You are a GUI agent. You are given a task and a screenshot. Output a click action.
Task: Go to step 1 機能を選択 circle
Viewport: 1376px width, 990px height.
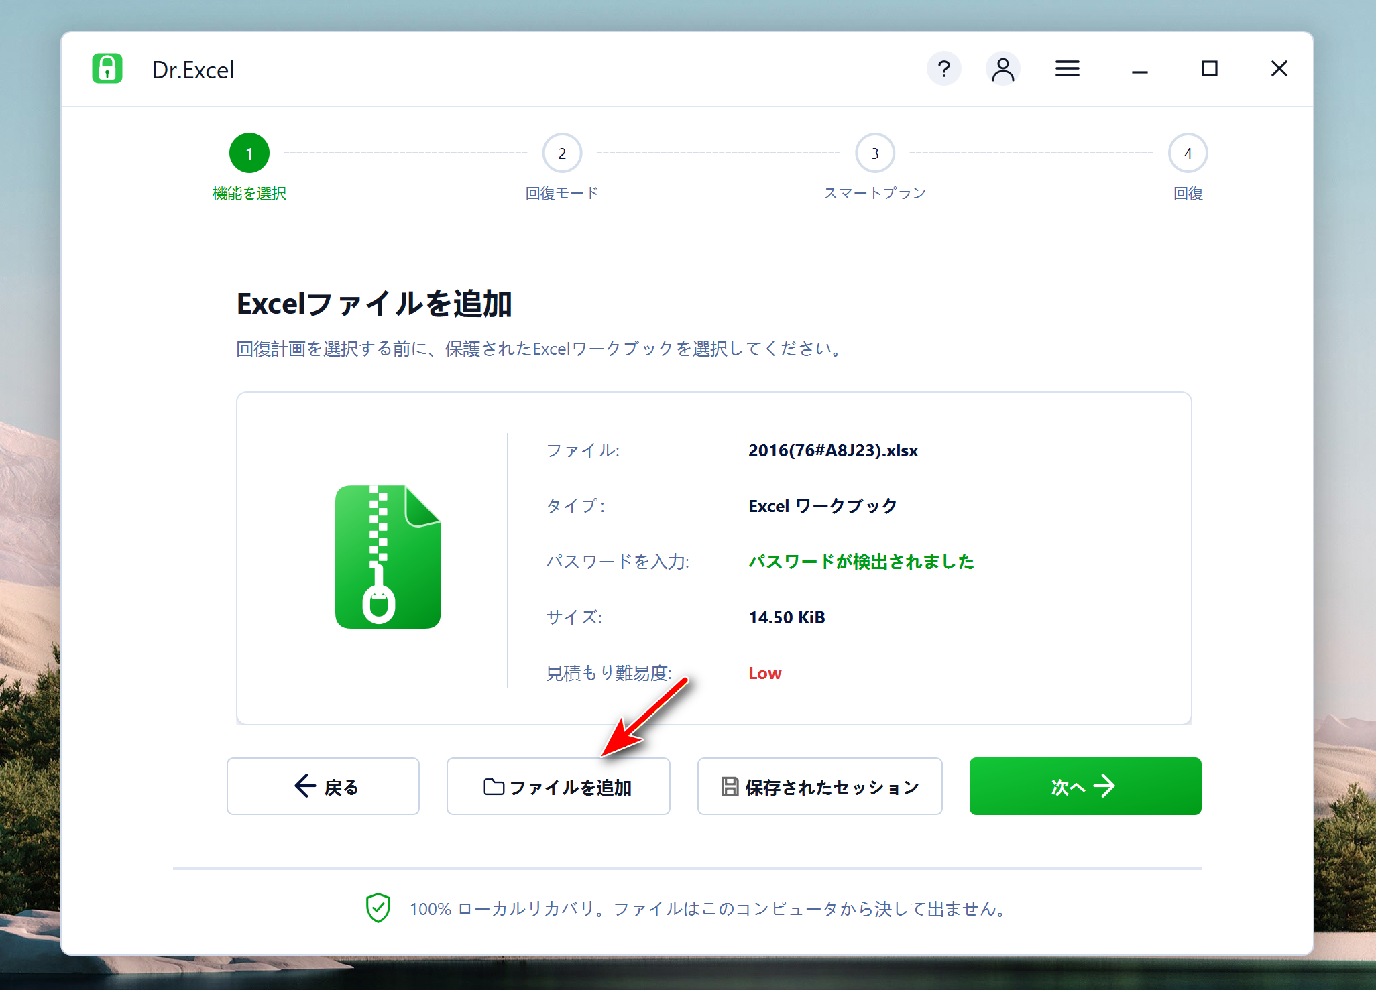click(x=249, y=153)
